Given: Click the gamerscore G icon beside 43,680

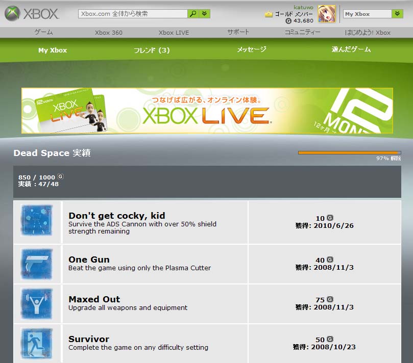Looking at the screenshot, I should pos(288,21).
